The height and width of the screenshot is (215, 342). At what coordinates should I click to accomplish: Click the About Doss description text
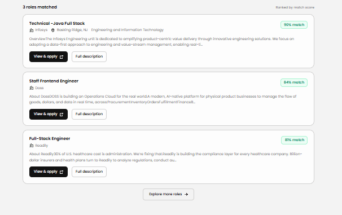point(163,99)
